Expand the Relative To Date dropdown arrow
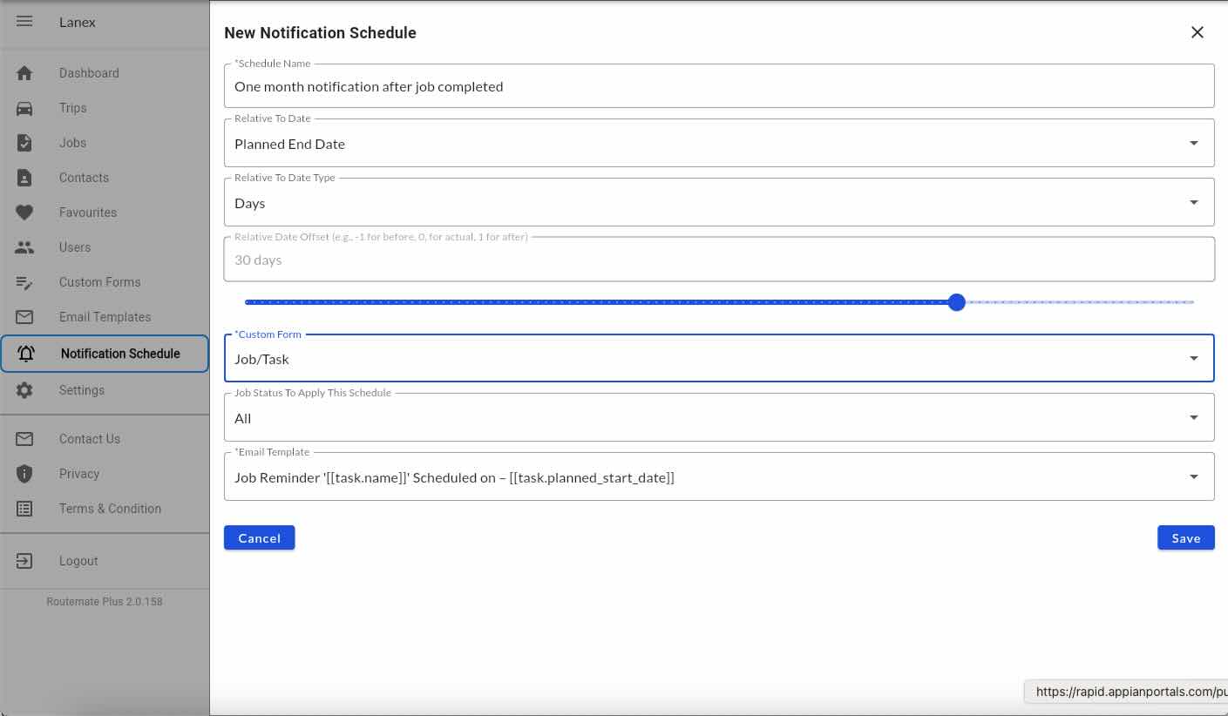Screen dimensions: 1228x716 (x=1194, y=143)
